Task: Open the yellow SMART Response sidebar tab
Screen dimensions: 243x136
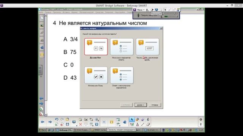Action: coord(42,55)
